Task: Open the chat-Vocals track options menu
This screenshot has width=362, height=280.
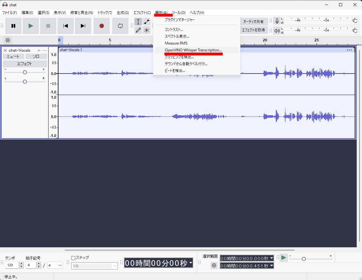Action: click(x=44, y=50)
